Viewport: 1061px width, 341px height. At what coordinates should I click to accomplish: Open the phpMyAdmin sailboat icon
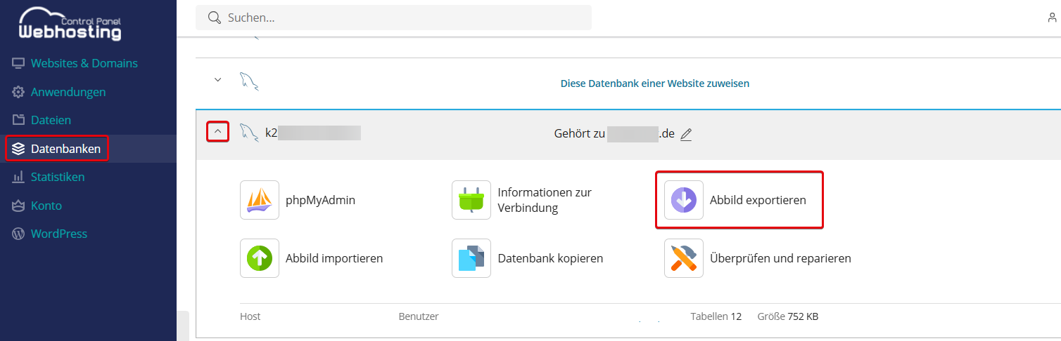(260, 200)
